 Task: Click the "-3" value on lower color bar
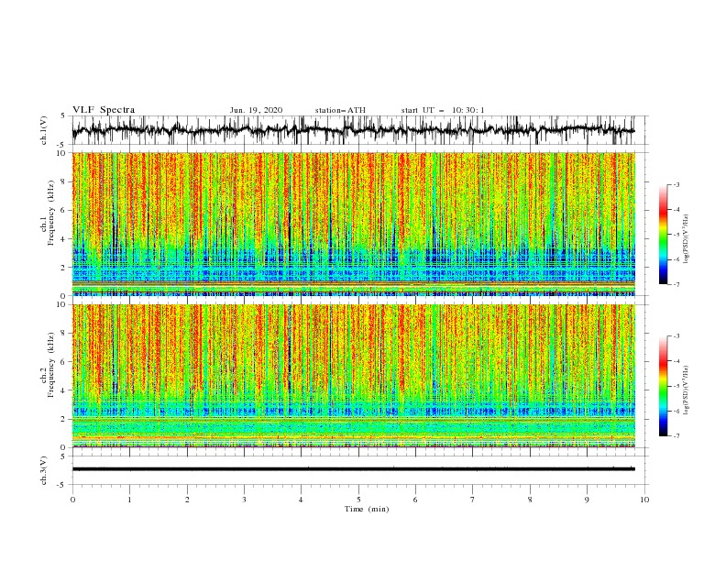point(676,336)
